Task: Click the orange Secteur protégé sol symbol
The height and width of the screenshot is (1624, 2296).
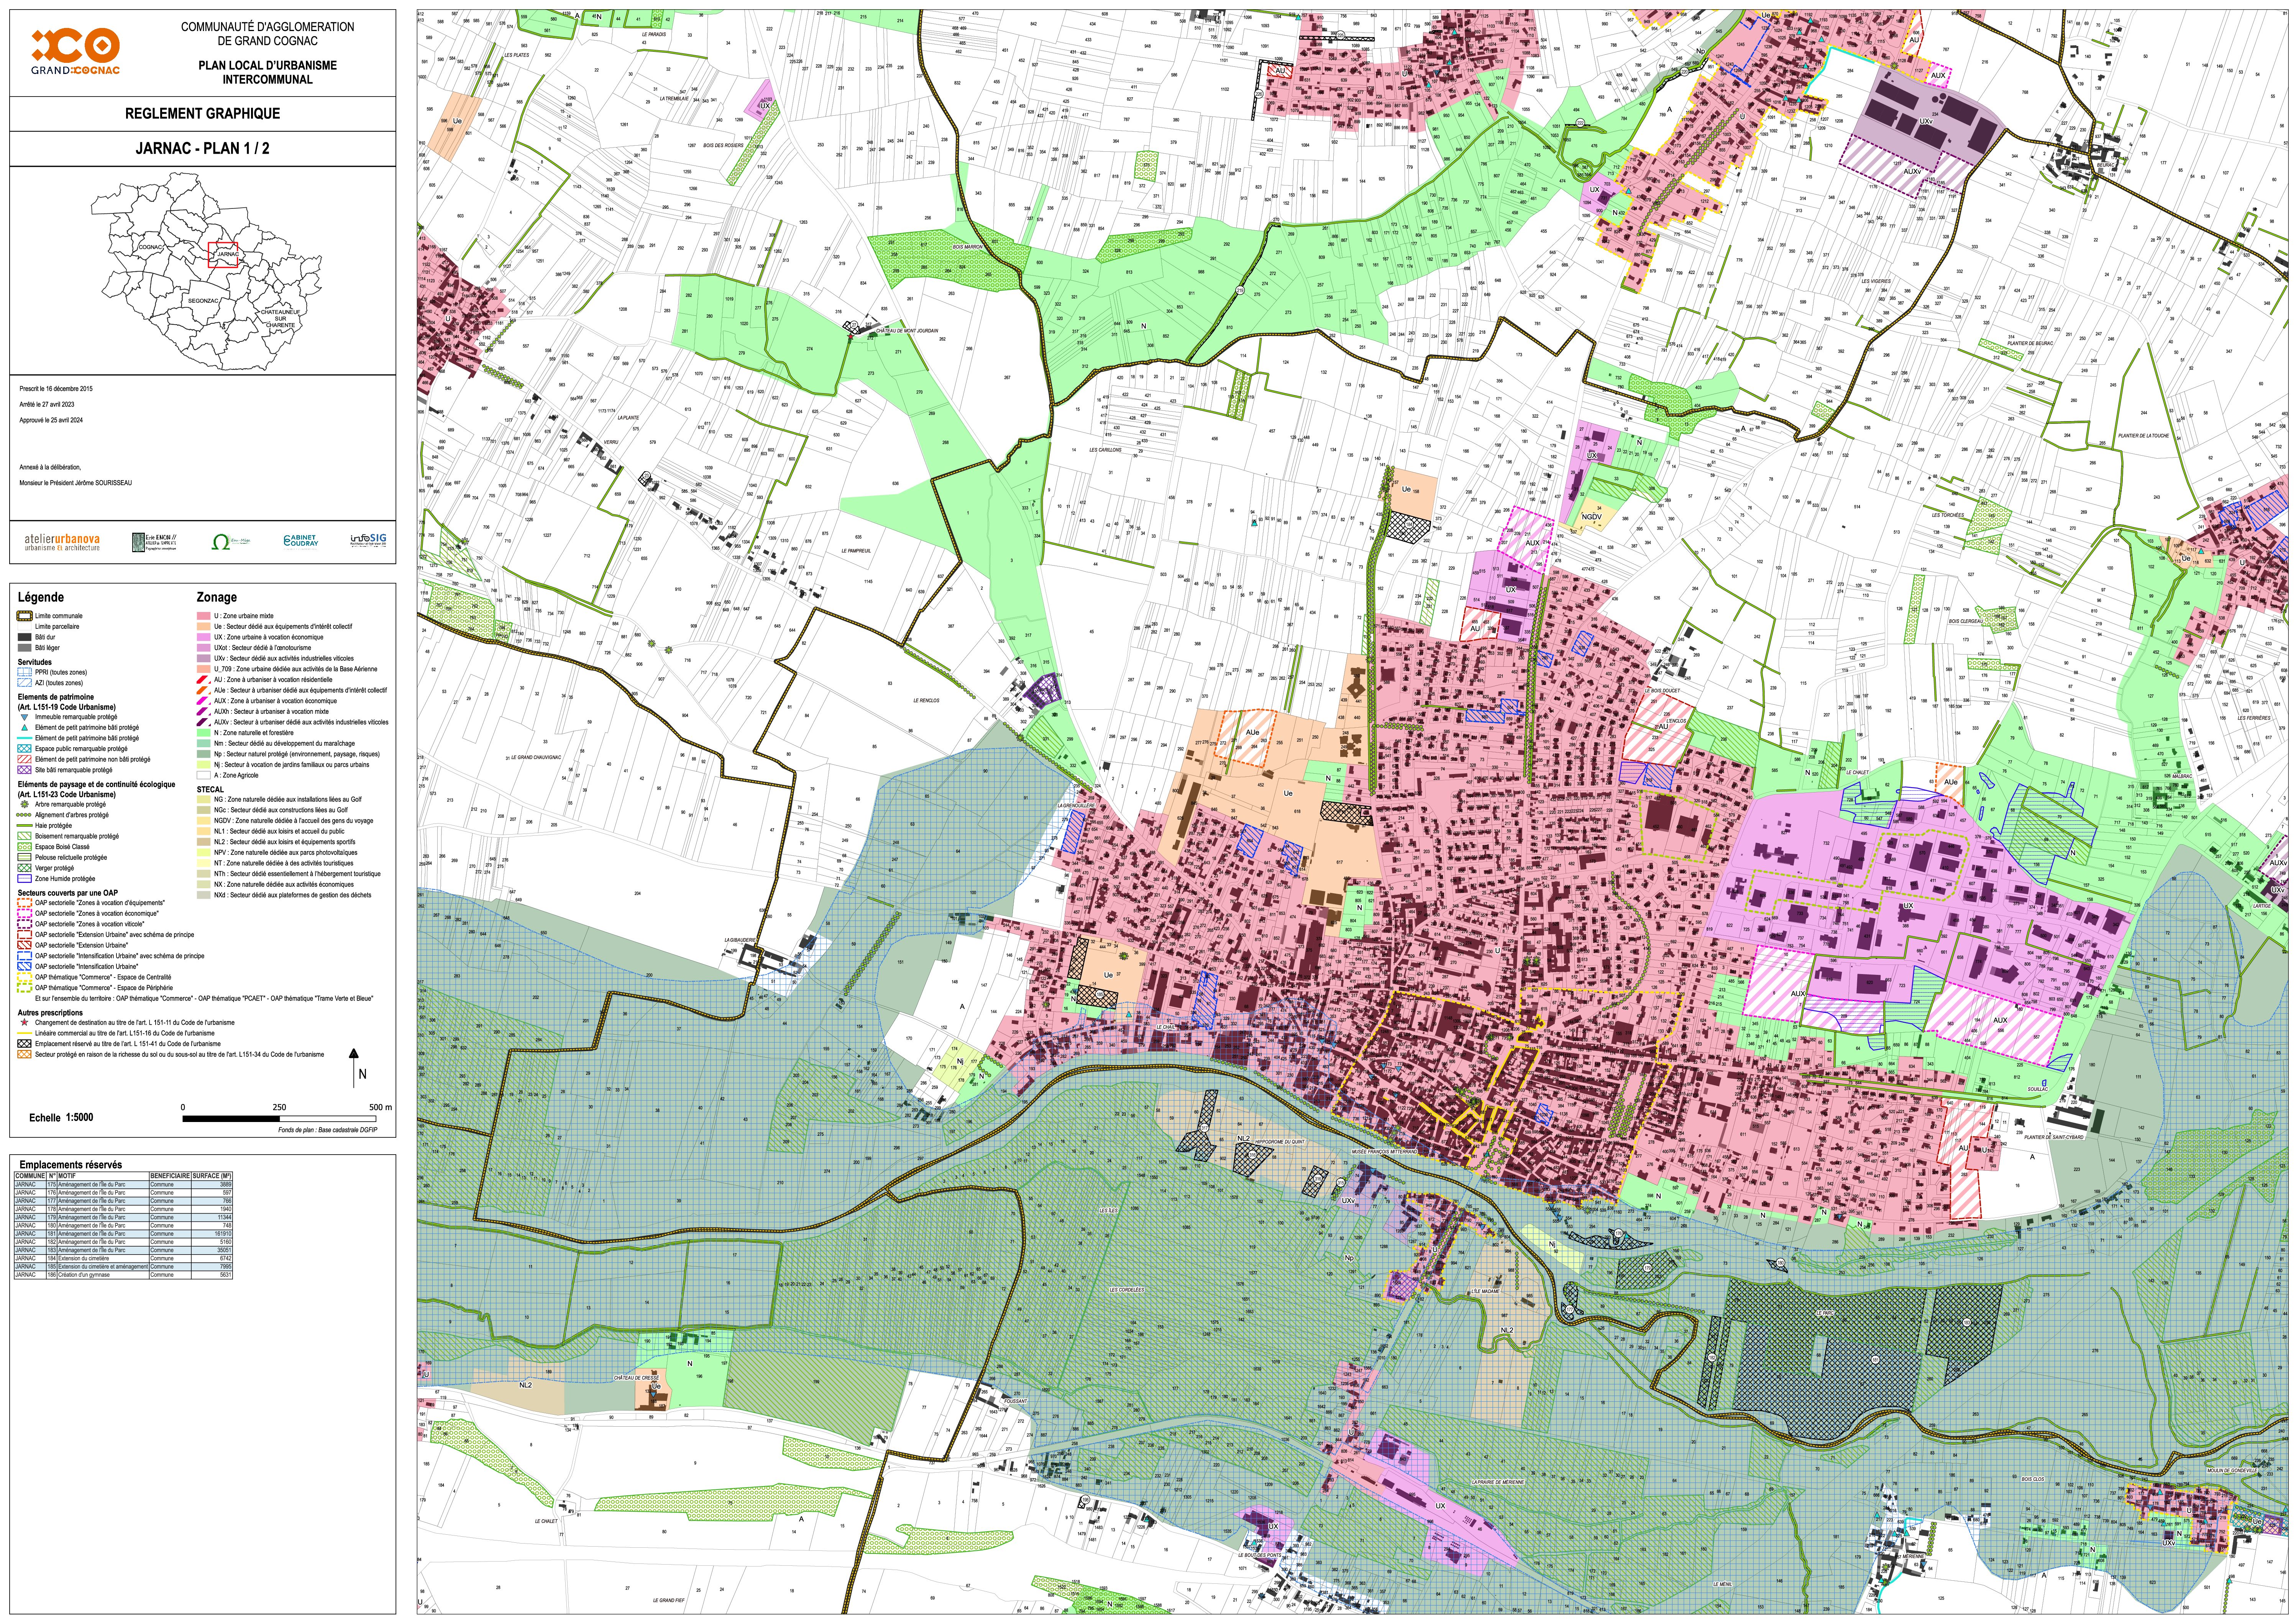Action: pyautogui.click(x=24, y=1054)
